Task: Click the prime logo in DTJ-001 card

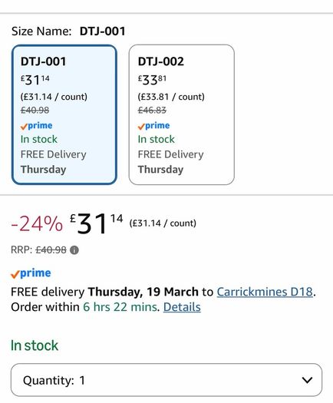Action: (x=37, y=126)
